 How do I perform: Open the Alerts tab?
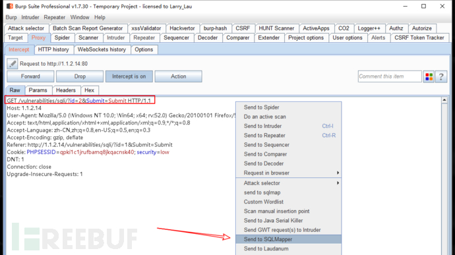[378, 38]
